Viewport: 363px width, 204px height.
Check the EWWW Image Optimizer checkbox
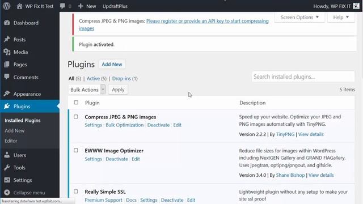[76, 150]
